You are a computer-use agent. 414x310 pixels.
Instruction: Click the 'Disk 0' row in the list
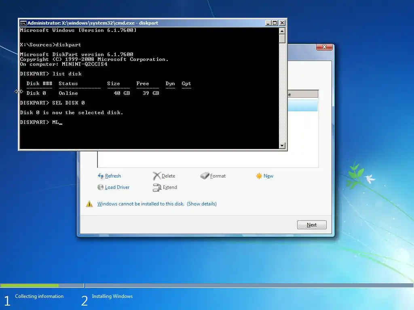(x=93, y=93)
